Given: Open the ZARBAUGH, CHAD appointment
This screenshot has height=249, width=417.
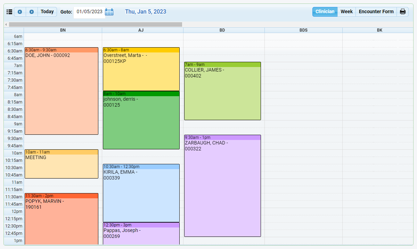Looking at the screenshot, I should tap(222, 184).
